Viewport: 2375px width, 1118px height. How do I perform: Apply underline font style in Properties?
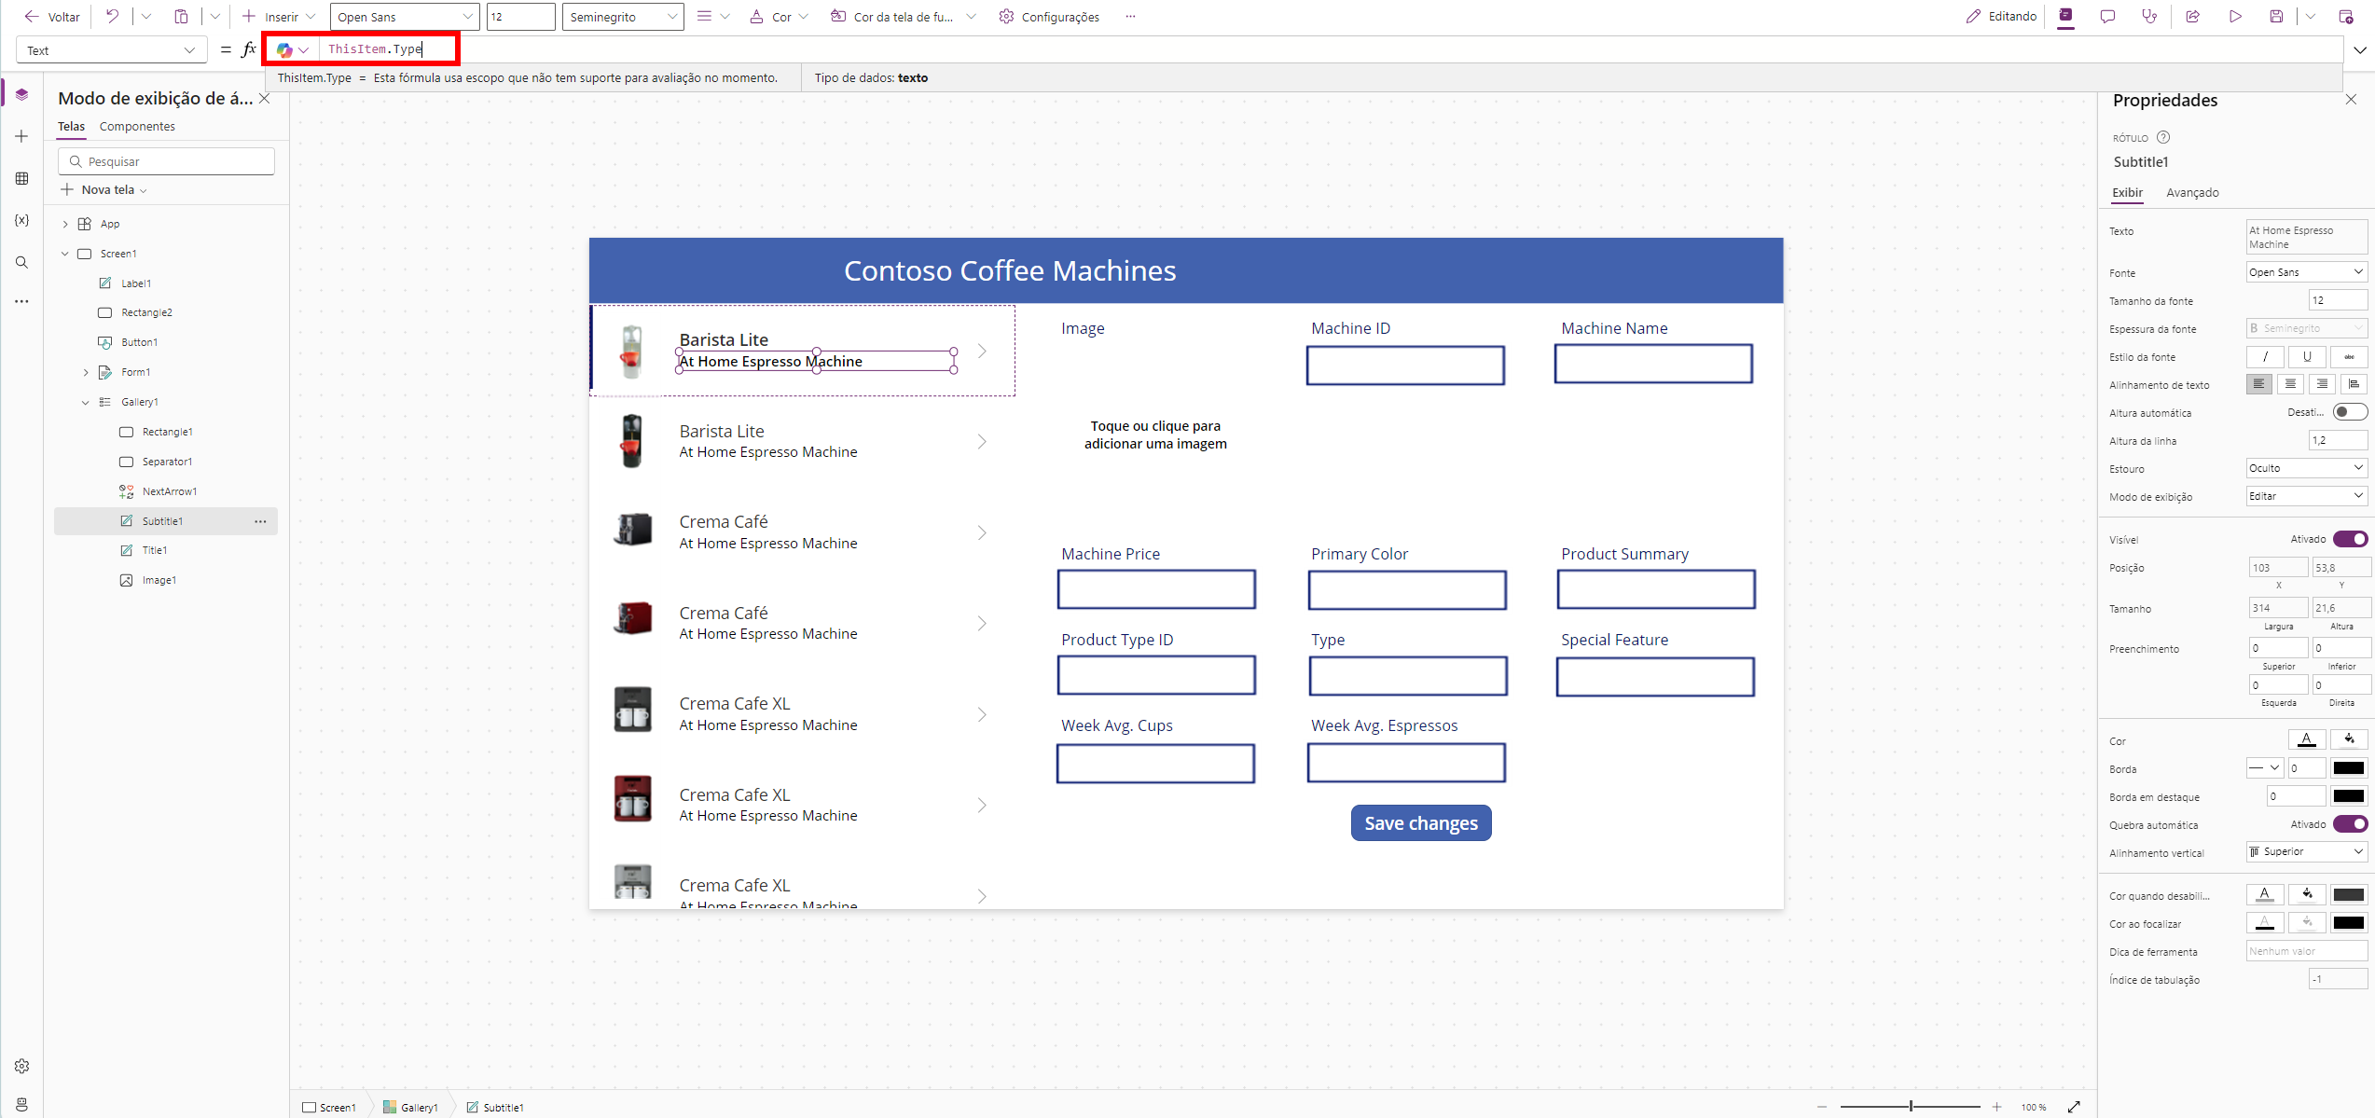point(2307,356)
